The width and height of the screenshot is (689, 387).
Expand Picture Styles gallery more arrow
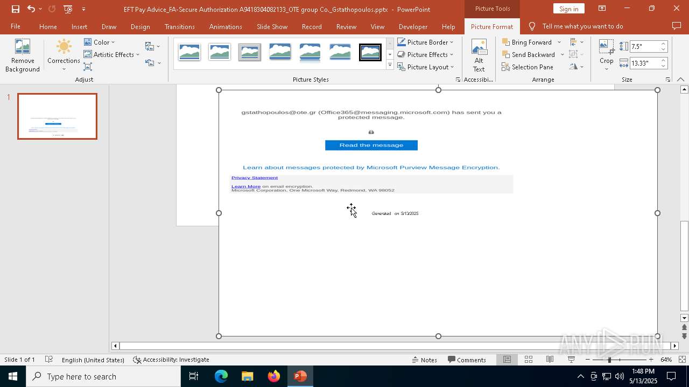390,65
